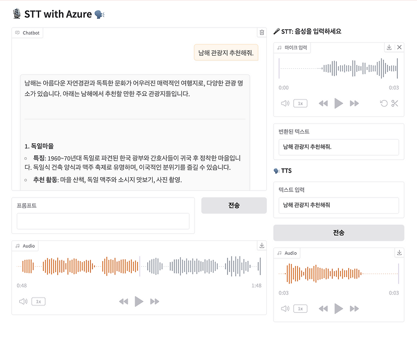Select the Audio panel label
The height and width of the screenshot is (346, 417).
pos(26,245)
